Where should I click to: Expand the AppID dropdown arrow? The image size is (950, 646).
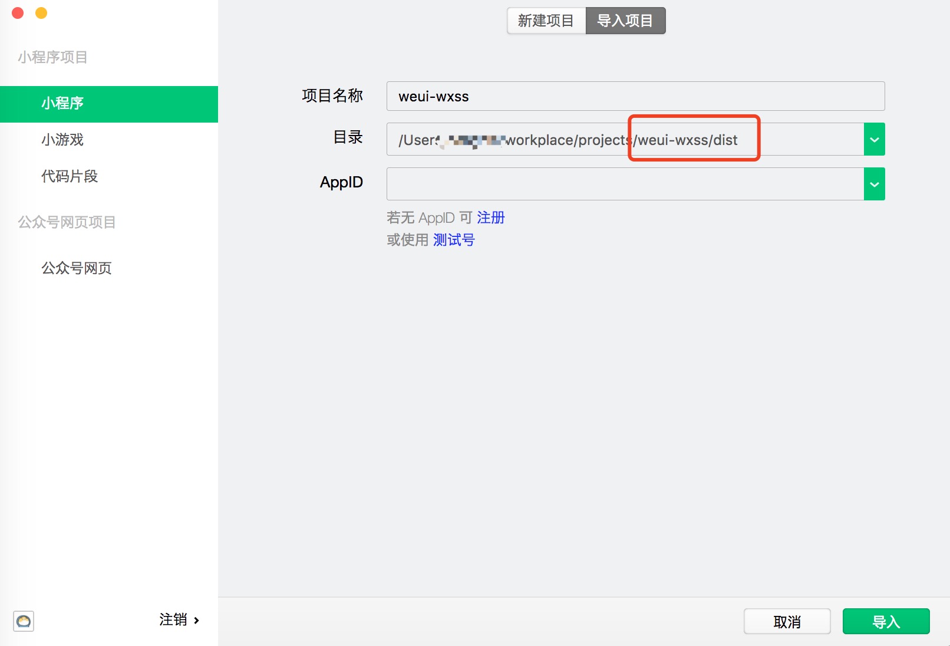pyautogui.click(x=875, y=184)
